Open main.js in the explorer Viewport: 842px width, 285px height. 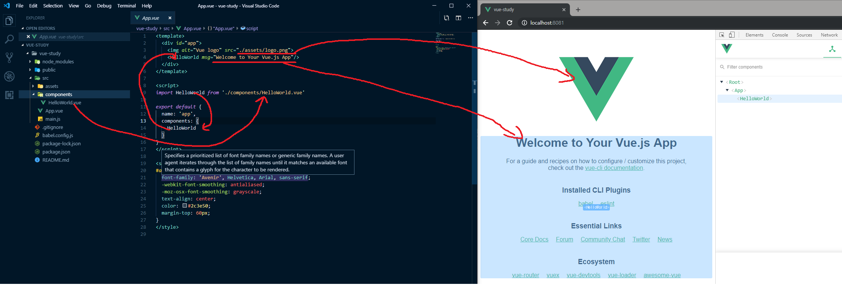click(53, 119)
